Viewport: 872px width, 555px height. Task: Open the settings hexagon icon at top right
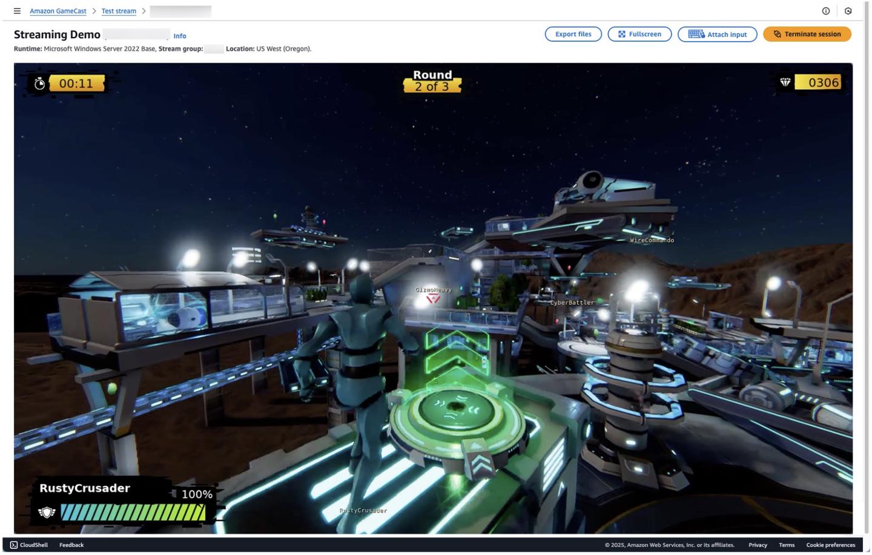(x=849, y=10)
